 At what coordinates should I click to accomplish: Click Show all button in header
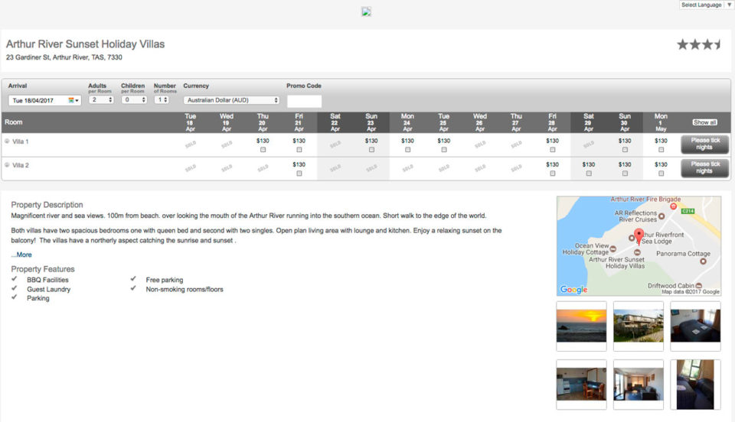point(704,122)
